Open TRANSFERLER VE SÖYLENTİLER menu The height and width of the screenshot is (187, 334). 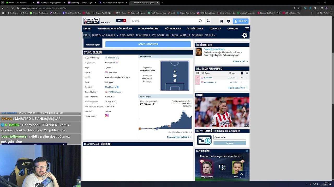click(115, 29)
